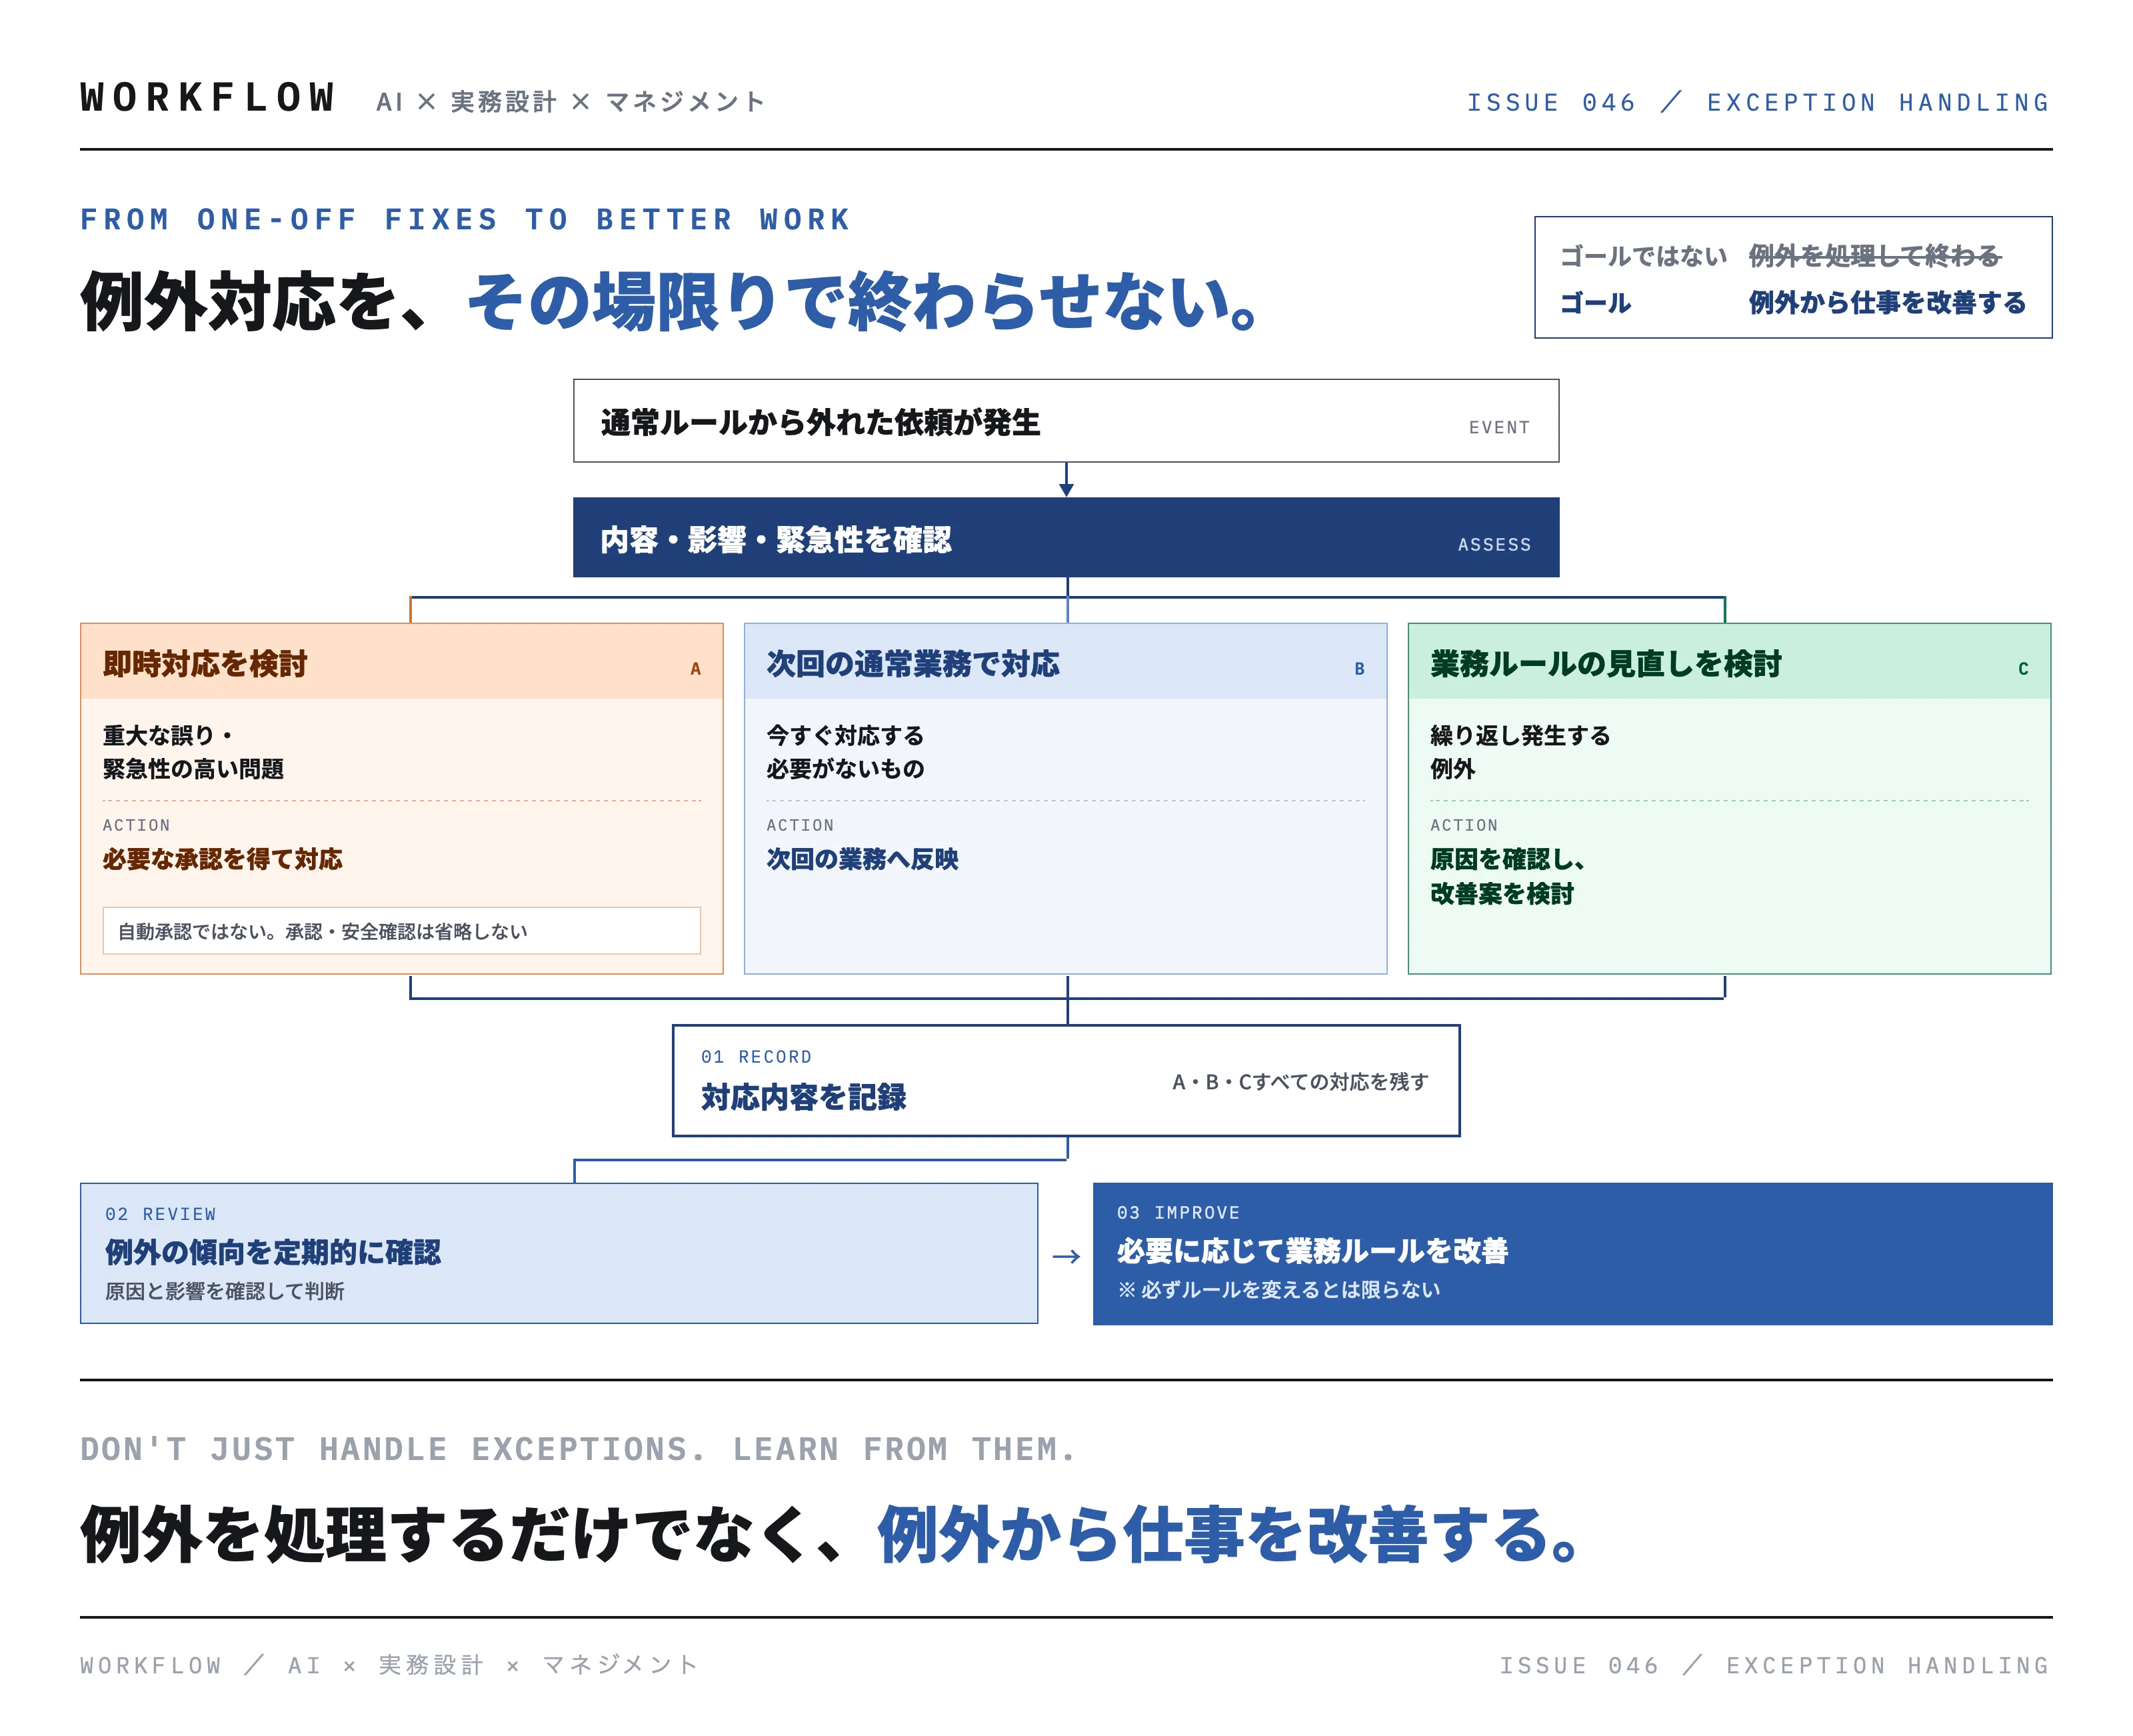Click the card B header '次回の通常業務で対応'
This screenshot has width=2133, height=1736.
click(x=1065, y=662)
